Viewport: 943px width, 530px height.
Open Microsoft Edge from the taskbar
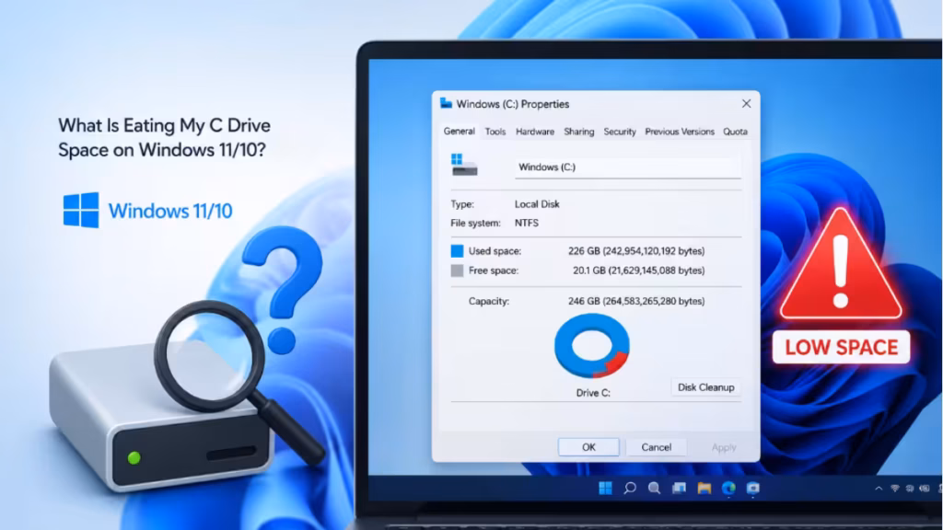pyautogui.click(x=728, y=488)
